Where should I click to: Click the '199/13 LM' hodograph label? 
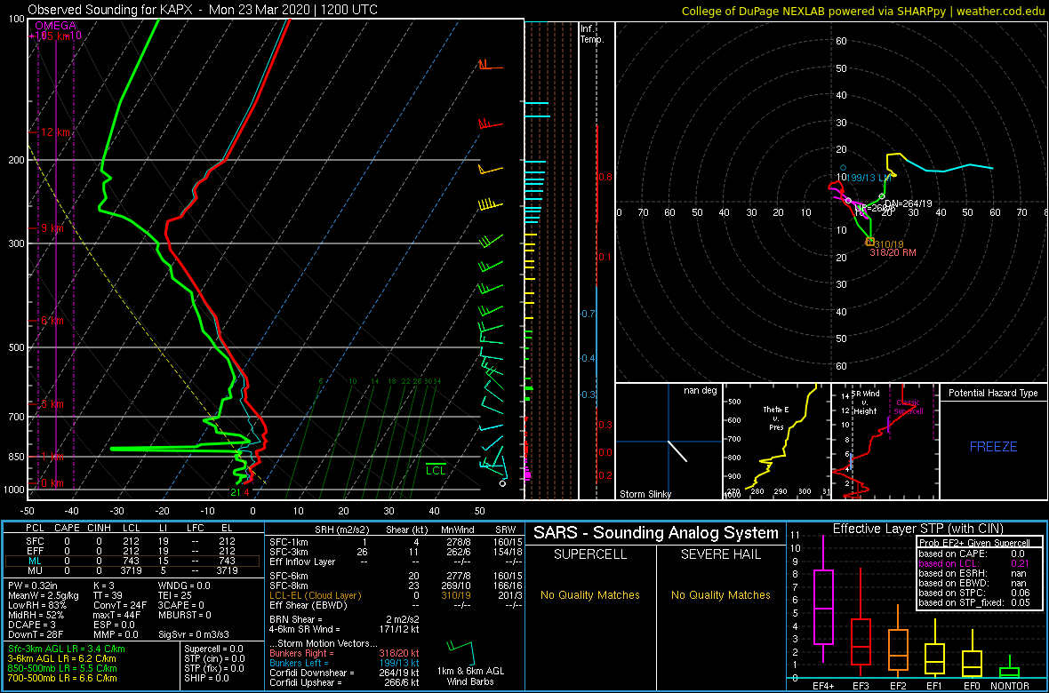[869, 178]
